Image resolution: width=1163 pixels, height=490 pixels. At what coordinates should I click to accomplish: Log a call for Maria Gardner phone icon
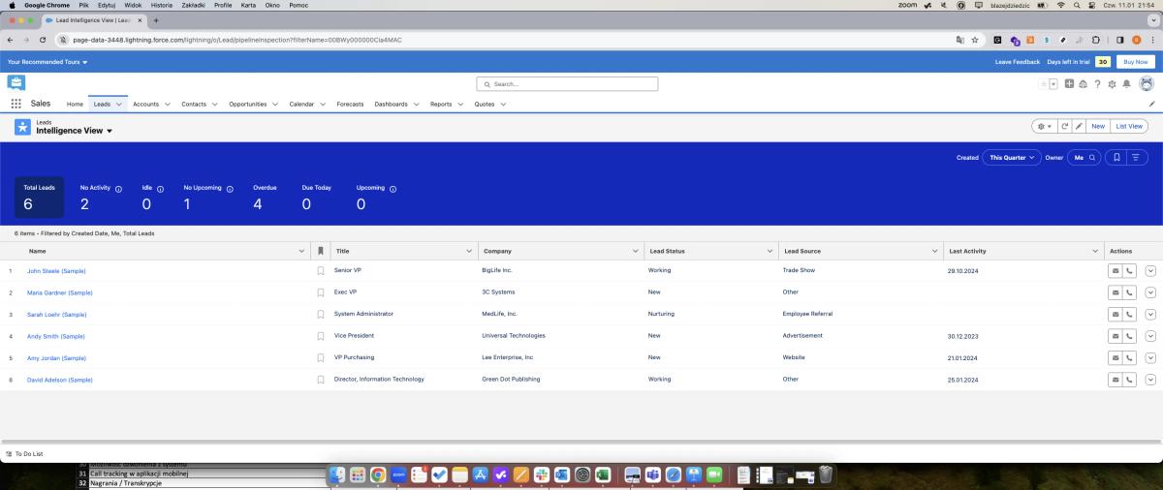pos(1130,292)
